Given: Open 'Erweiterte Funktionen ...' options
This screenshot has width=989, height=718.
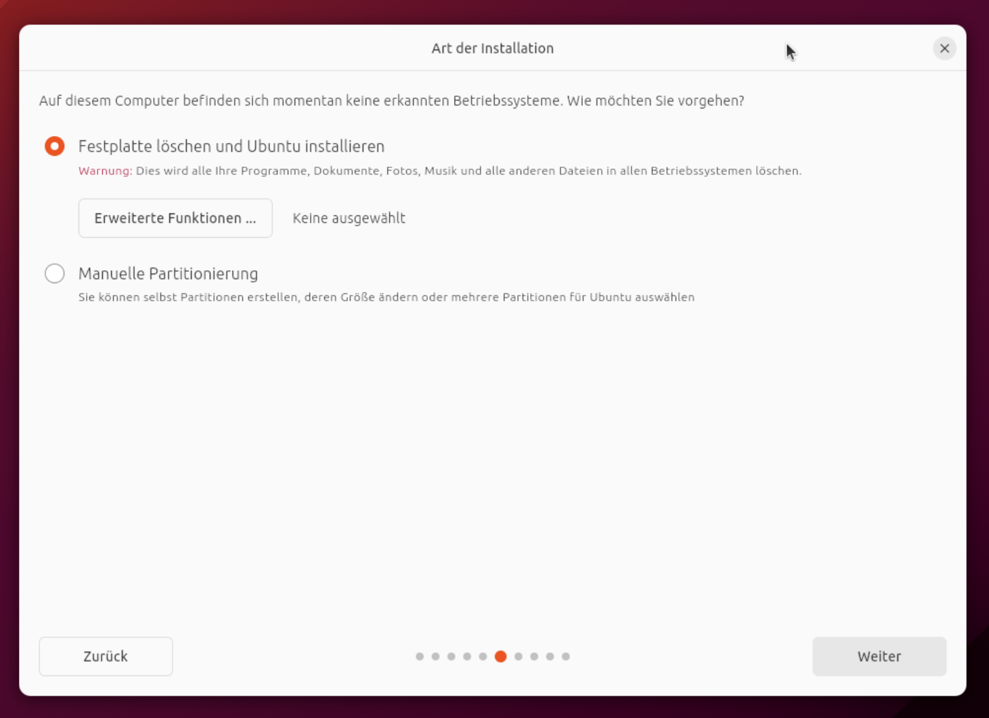Looking at the screenshot, I should pyautogui.click(x=175, y=218).
